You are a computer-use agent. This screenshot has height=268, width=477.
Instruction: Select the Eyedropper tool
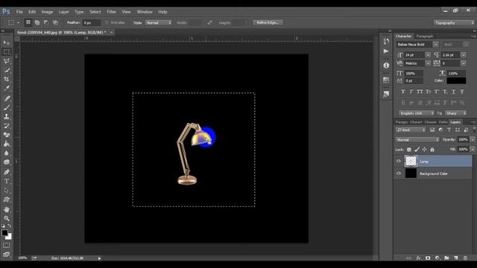coord(7,89)
